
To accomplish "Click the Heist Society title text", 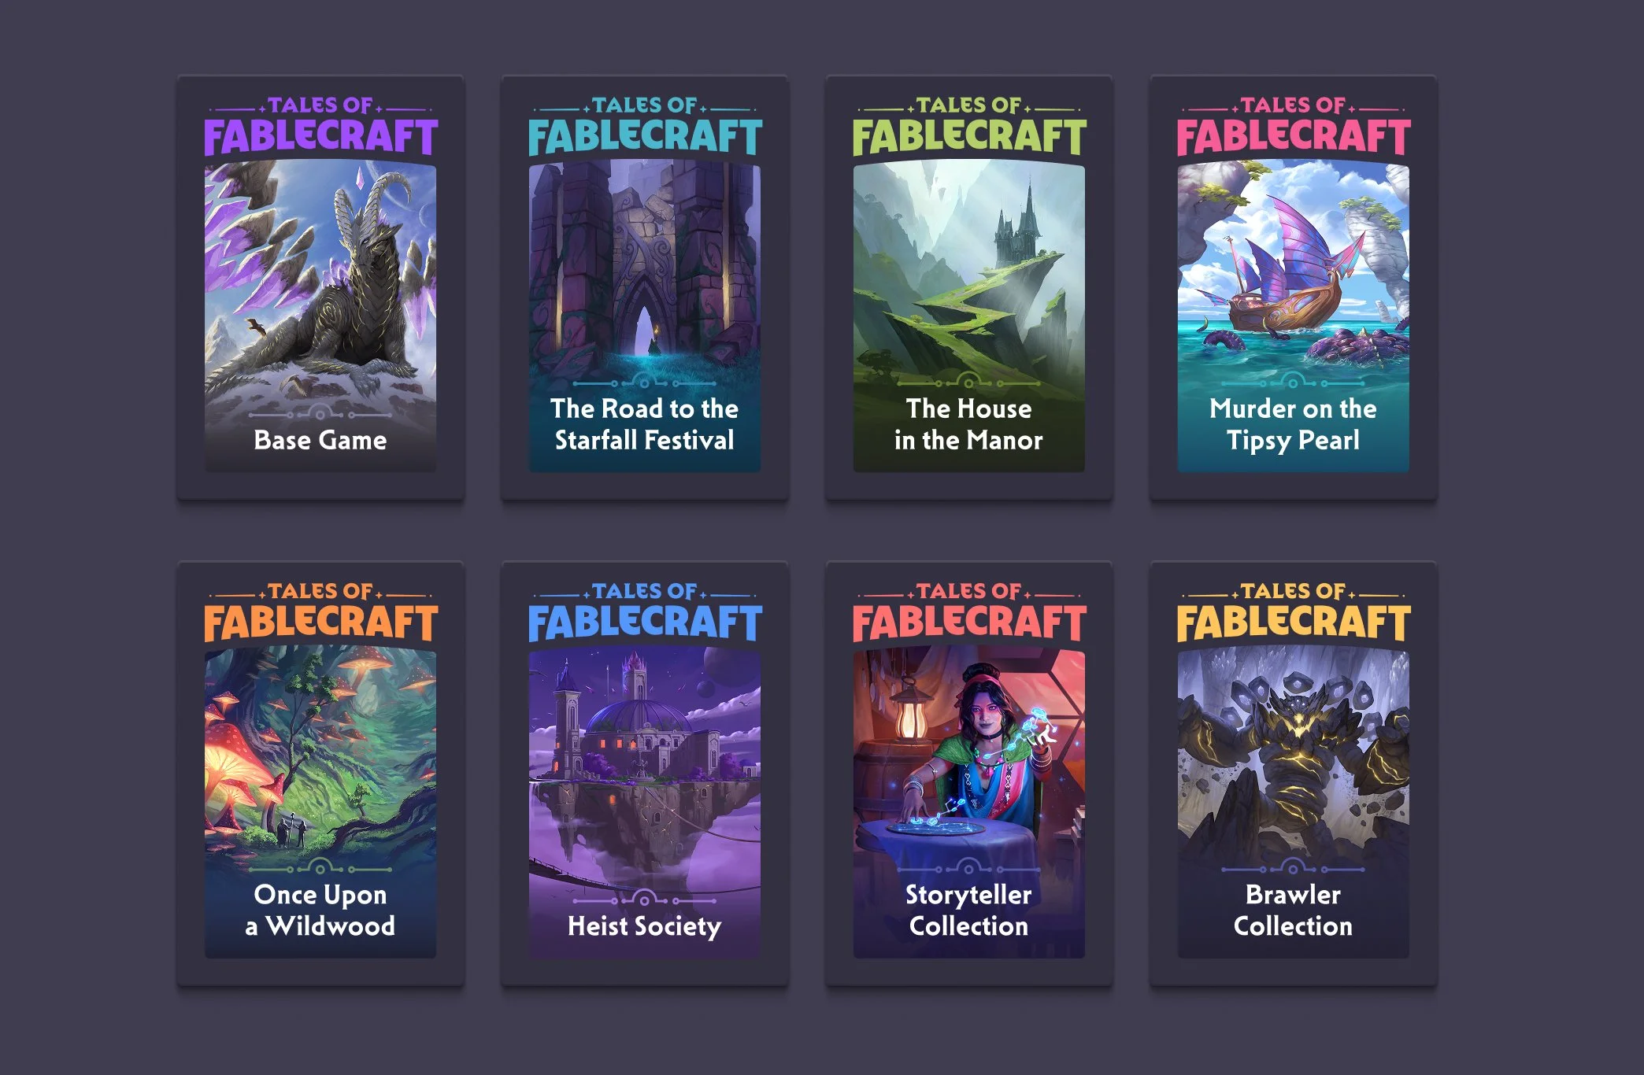I will coord(645,926).
